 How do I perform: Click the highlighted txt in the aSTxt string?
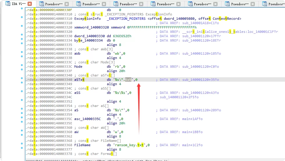click(x=128, y=80)
